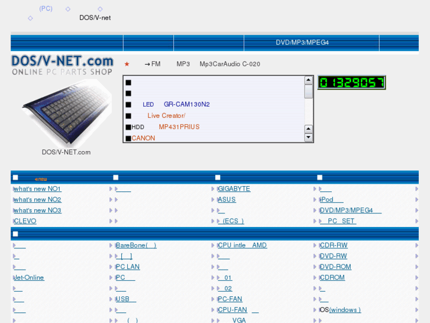The image size is (430, 323).
Task: Click the keyboard product image
Action: point(67,113)
